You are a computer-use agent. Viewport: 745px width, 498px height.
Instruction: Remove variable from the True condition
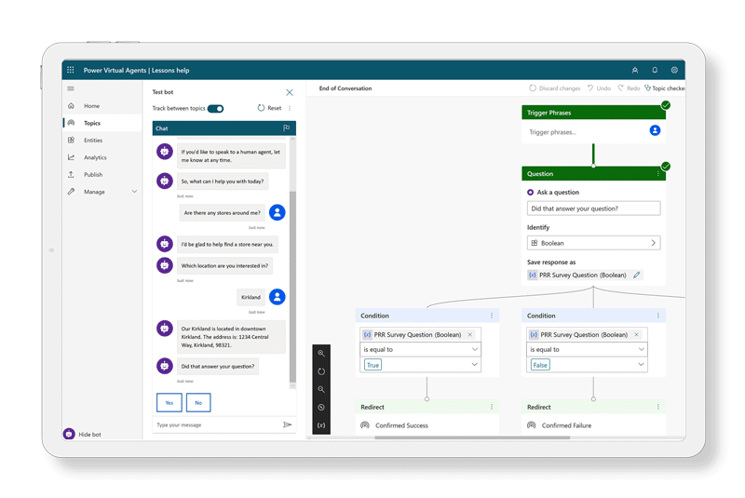pos(470,335)
